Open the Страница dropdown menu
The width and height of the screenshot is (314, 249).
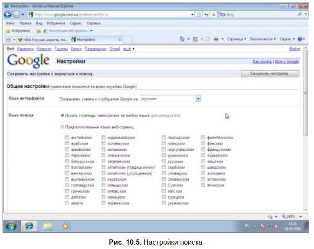tap(236, 39)
